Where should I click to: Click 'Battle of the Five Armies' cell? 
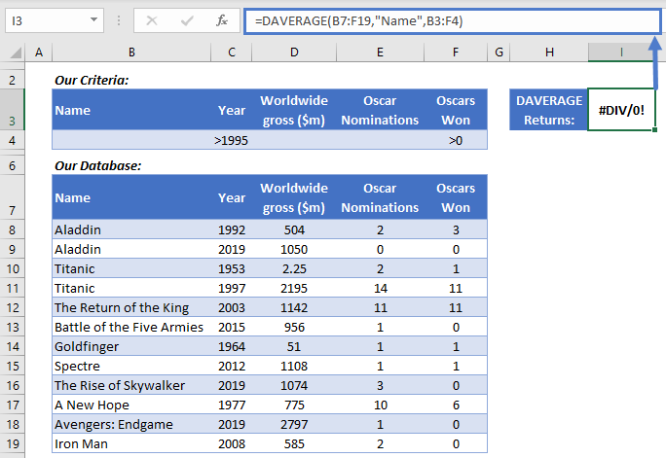[x=131, y=327]
